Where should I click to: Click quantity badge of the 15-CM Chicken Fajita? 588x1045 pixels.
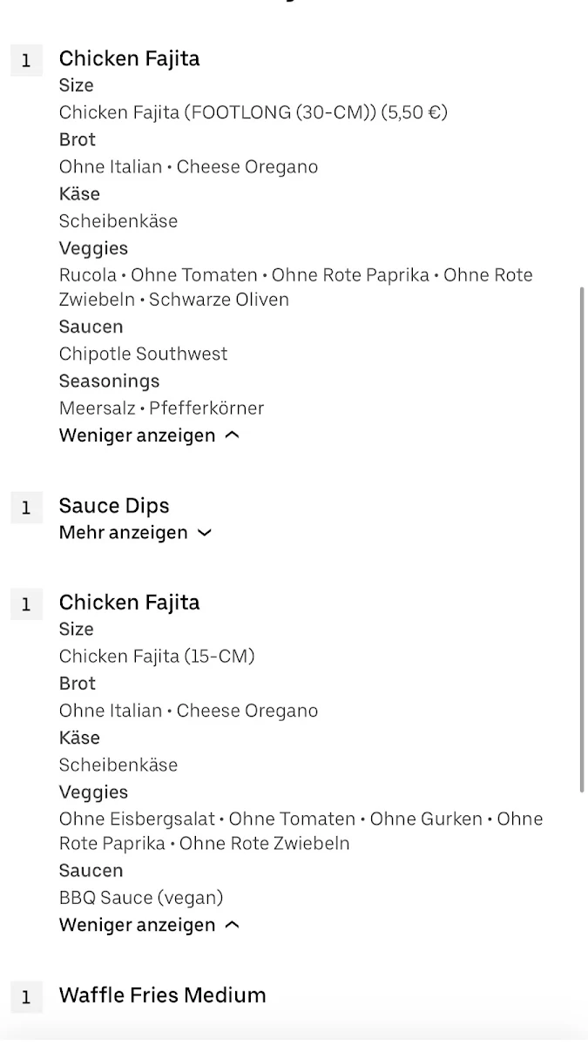[x=26, y=603]
